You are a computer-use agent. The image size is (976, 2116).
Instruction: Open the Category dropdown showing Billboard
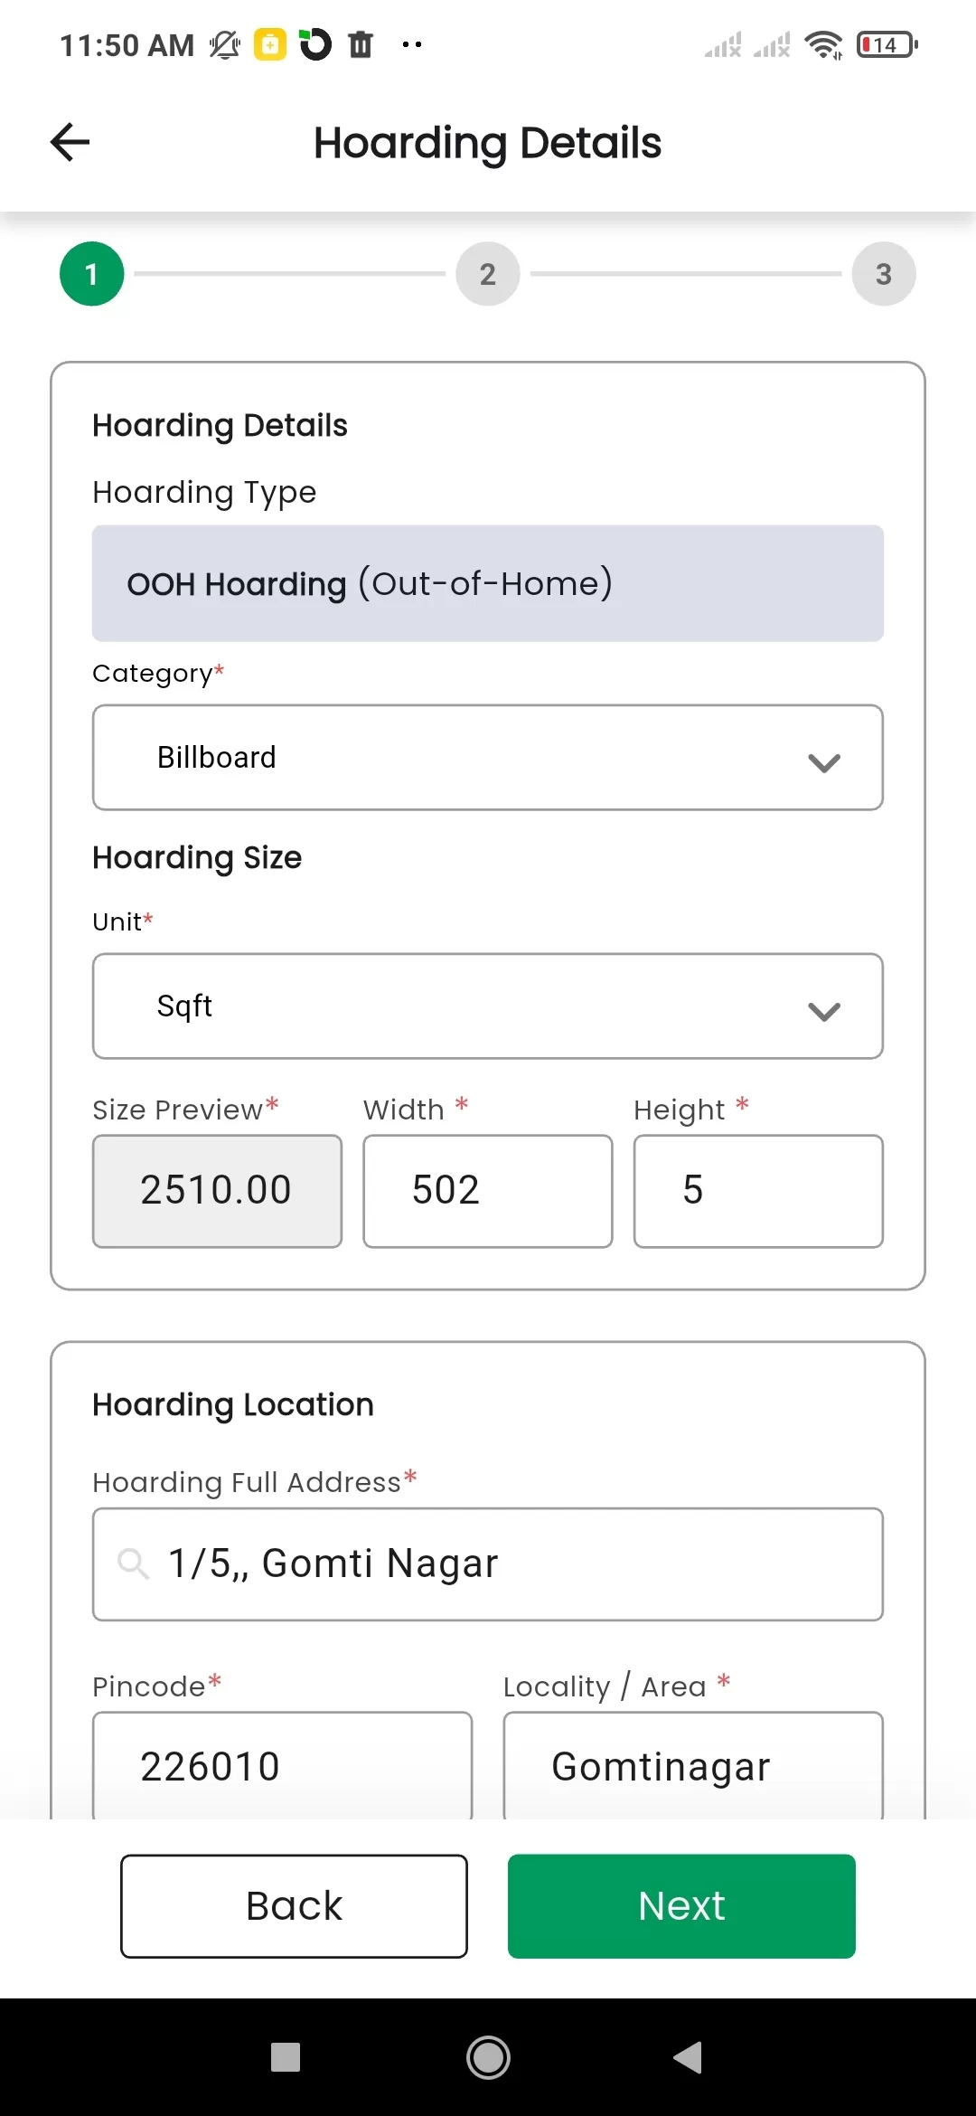[488, 758]
